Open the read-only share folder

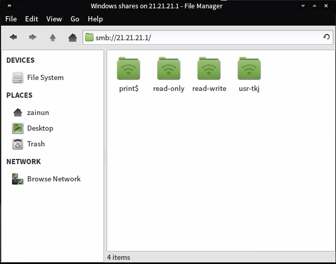169,68
